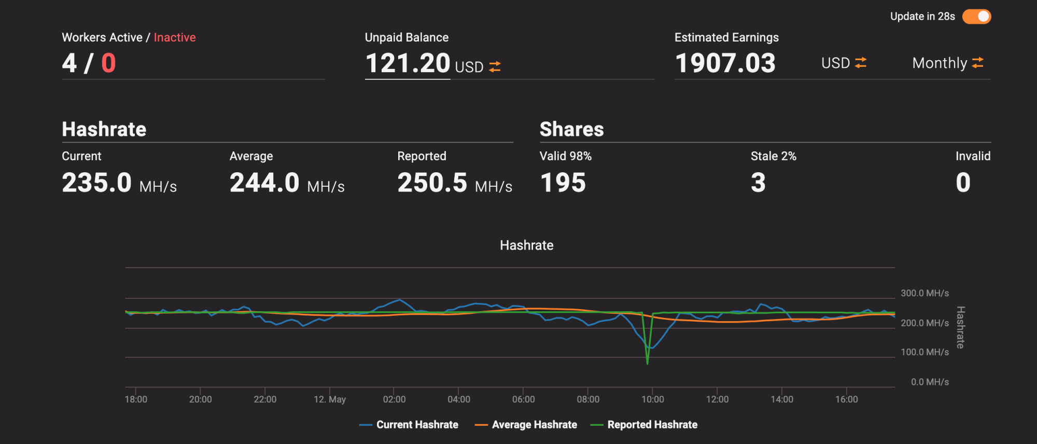Click swap icon next to Estimated Earnings USD
Viewport: 1037px width, 444px height.
861,63
